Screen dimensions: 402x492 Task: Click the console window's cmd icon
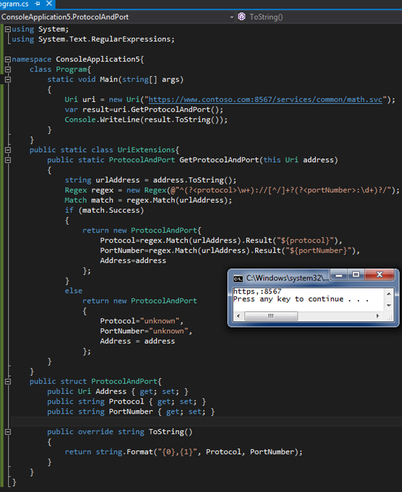tap(238, 278)
